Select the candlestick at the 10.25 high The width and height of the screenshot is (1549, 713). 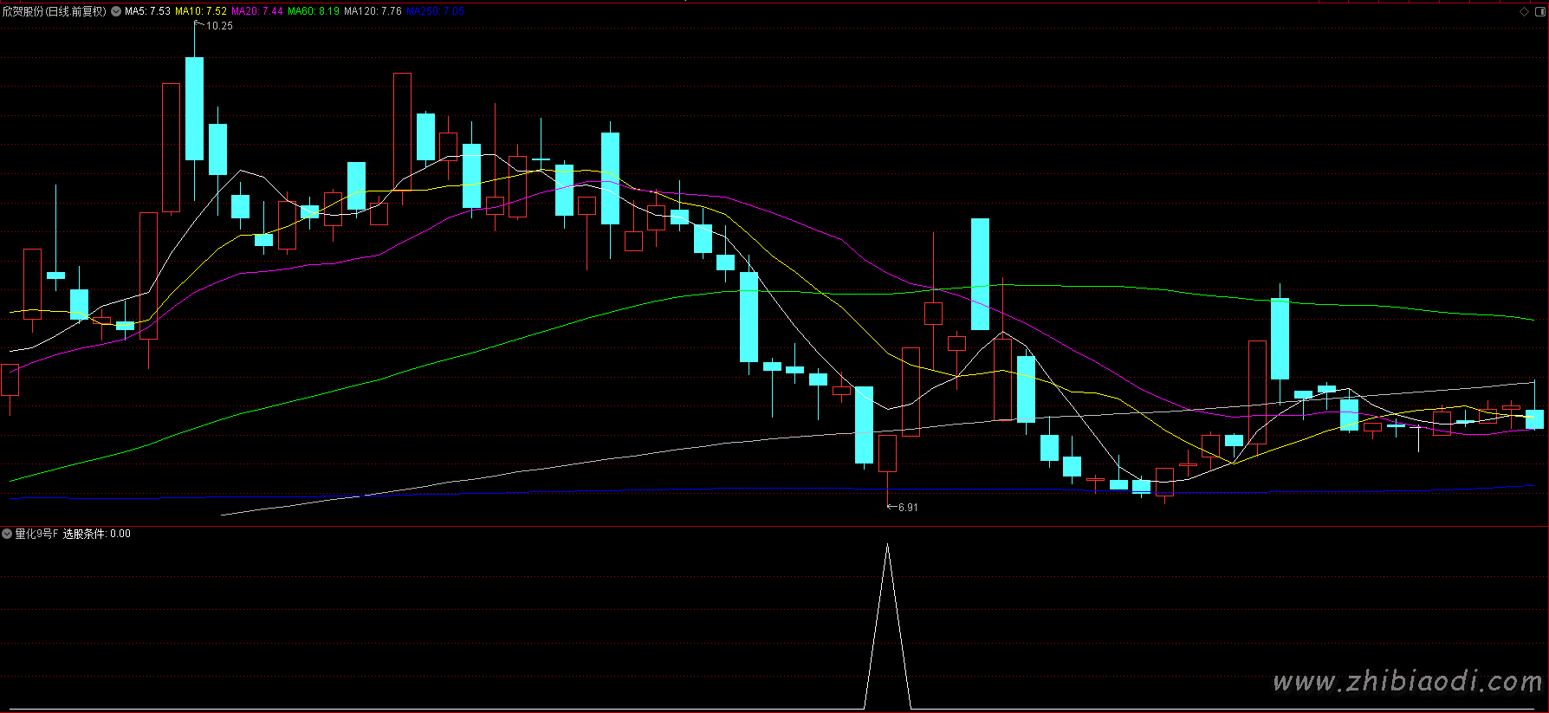click(195, 108)
